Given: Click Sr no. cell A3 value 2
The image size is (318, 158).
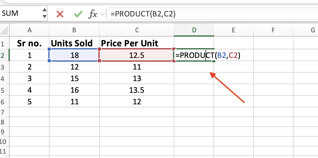Looking at the screenshot, I should click(30, 67).
